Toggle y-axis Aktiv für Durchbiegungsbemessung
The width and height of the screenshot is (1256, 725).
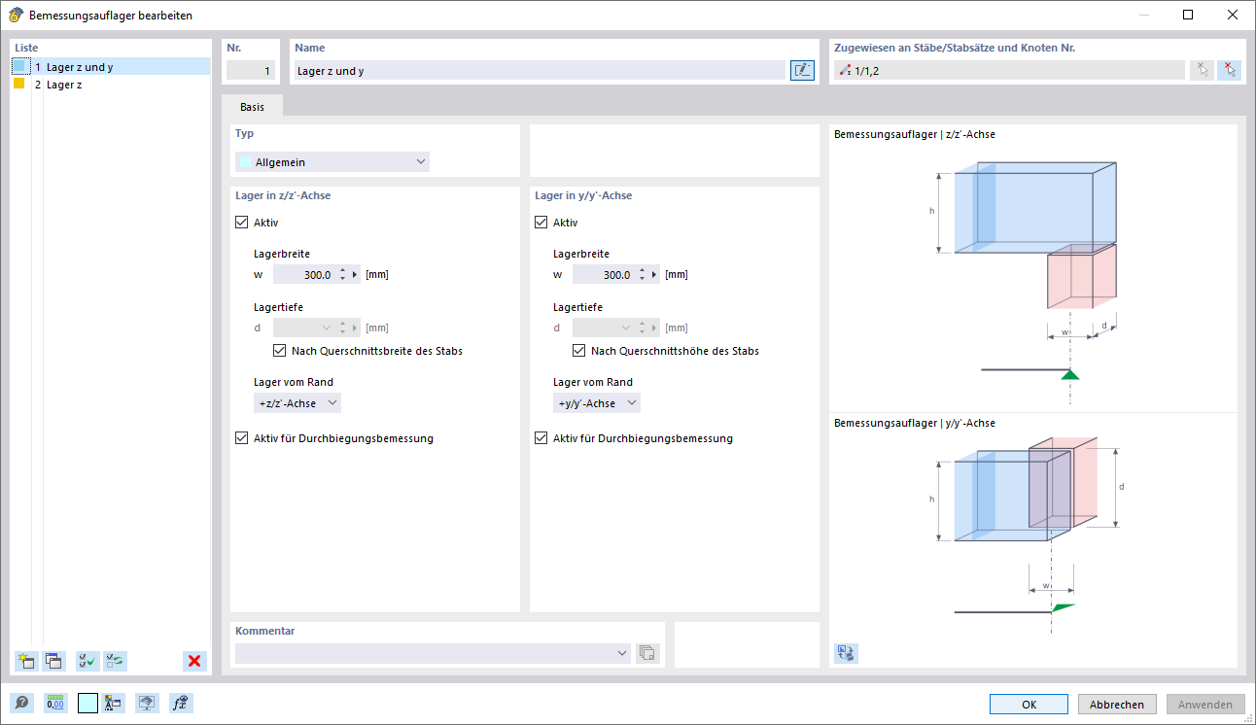coord(541,438)
